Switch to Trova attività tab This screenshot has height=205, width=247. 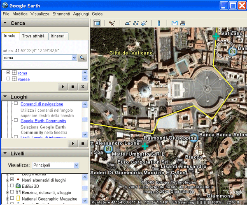(x=33, y=36)
